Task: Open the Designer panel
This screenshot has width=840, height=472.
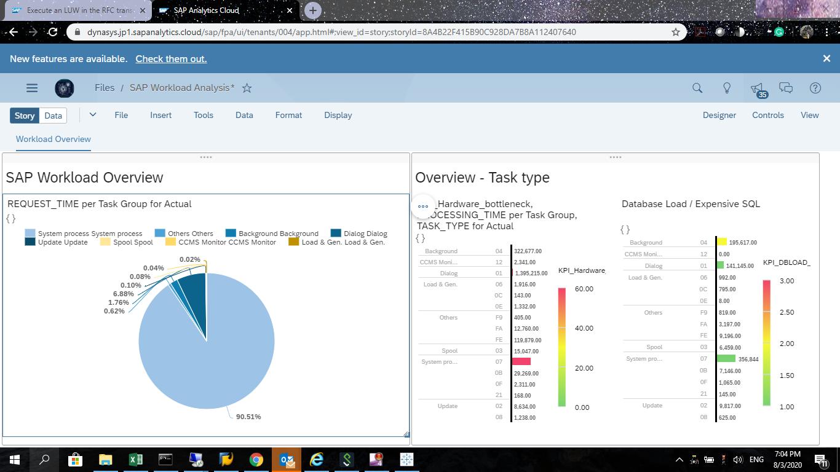Action: (x=719, y=115)
